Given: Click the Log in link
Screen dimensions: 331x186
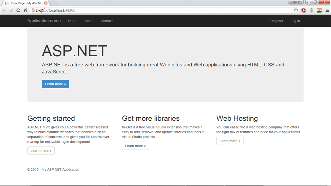Looking at the screenshot, I should point(295,21).
